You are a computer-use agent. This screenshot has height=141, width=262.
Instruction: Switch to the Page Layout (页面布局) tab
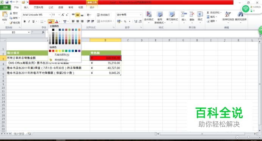(39, 7)
